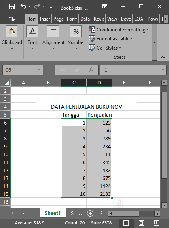This screenshot has height=228, width=169.
Task: Click the DATA PENJUALAN BUKU NOV title cell
Action: [86, 107]
